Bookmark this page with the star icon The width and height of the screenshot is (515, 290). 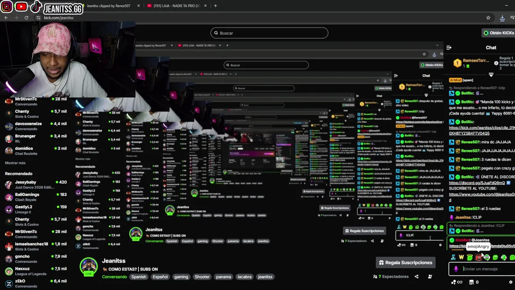click(x=488, y=18)
